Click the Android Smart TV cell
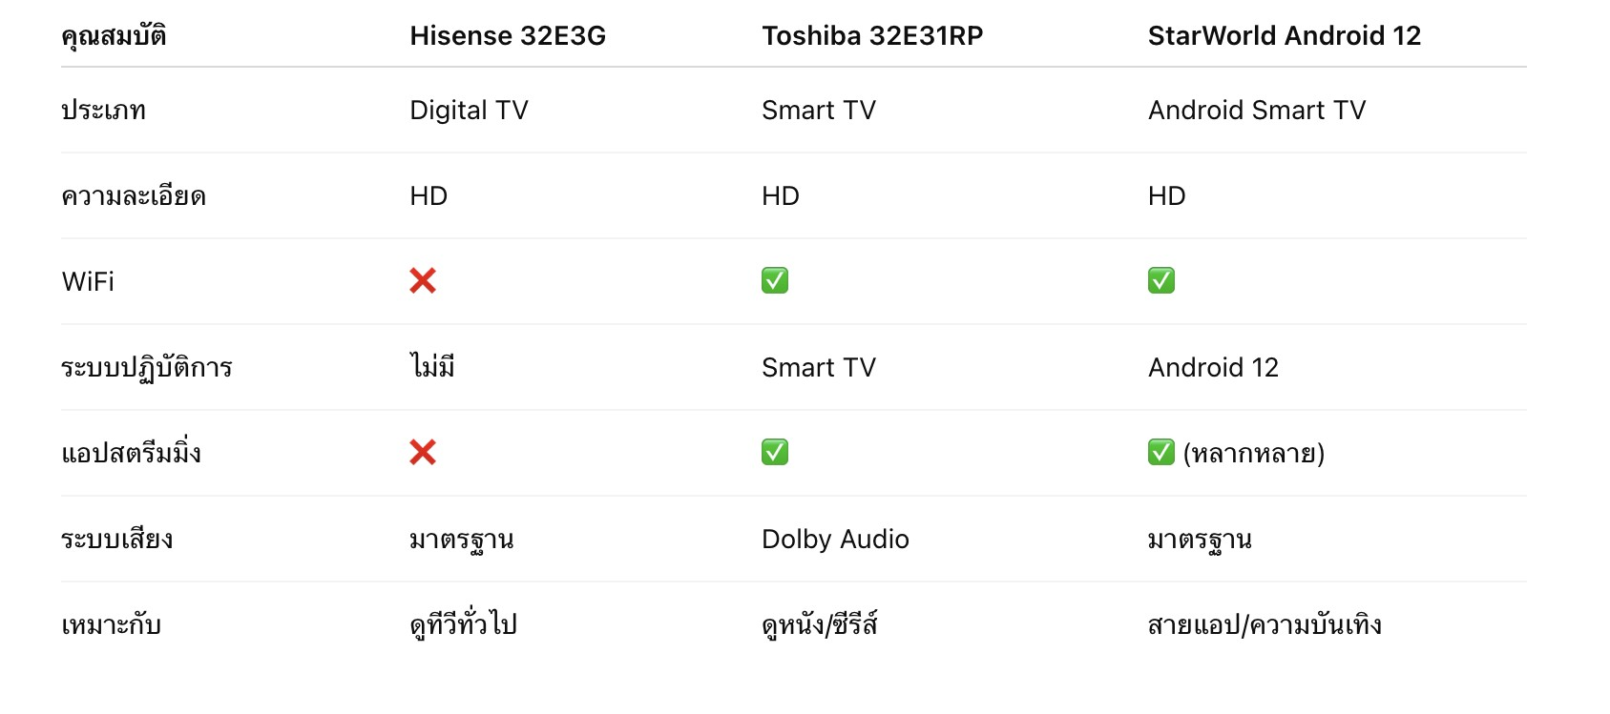 pos(1257,111)
